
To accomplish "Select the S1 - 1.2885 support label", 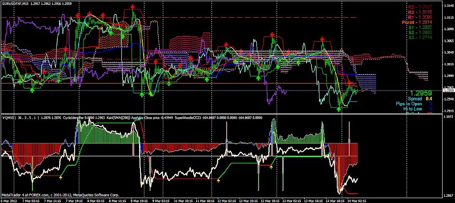I will 420,28.
